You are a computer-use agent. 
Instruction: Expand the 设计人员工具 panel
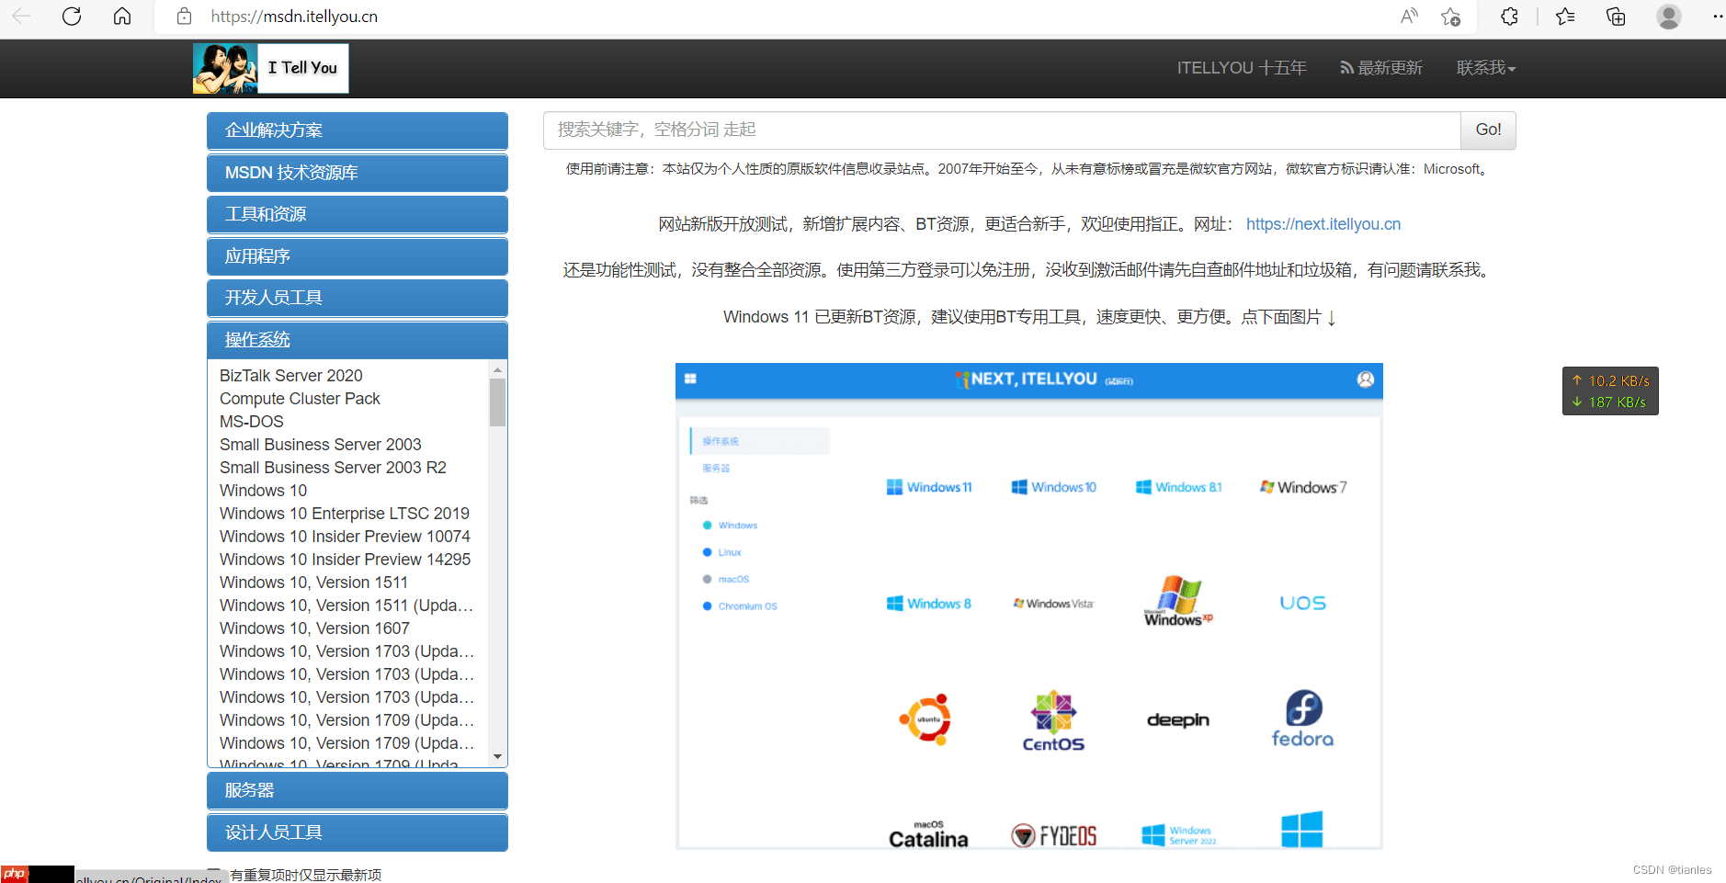[358, 832]
